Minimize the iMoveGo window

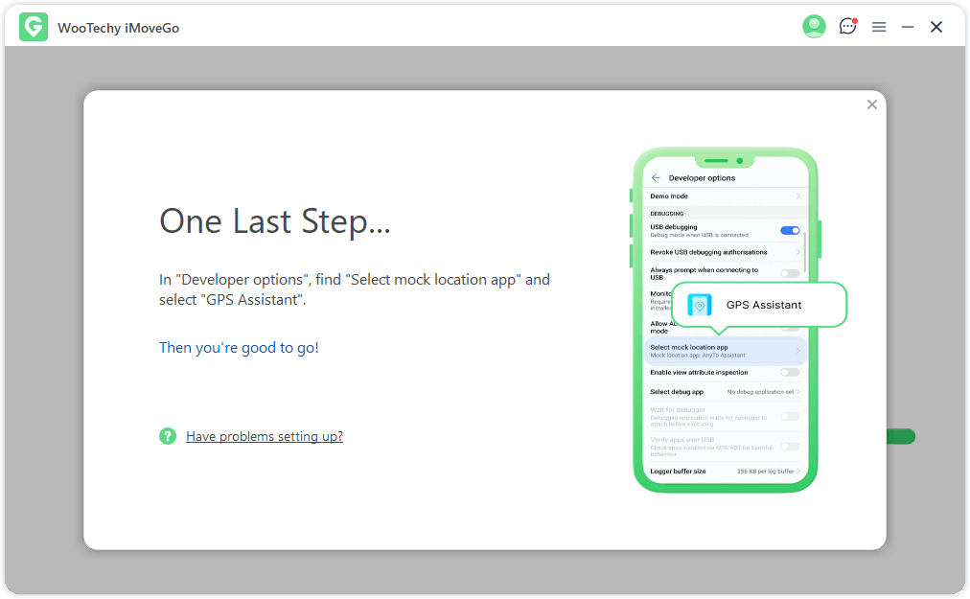tap(908, 28)
